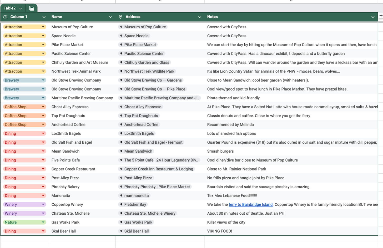
Task: Open Dining dropdown for Manoncita row
Action: (43, 195)
